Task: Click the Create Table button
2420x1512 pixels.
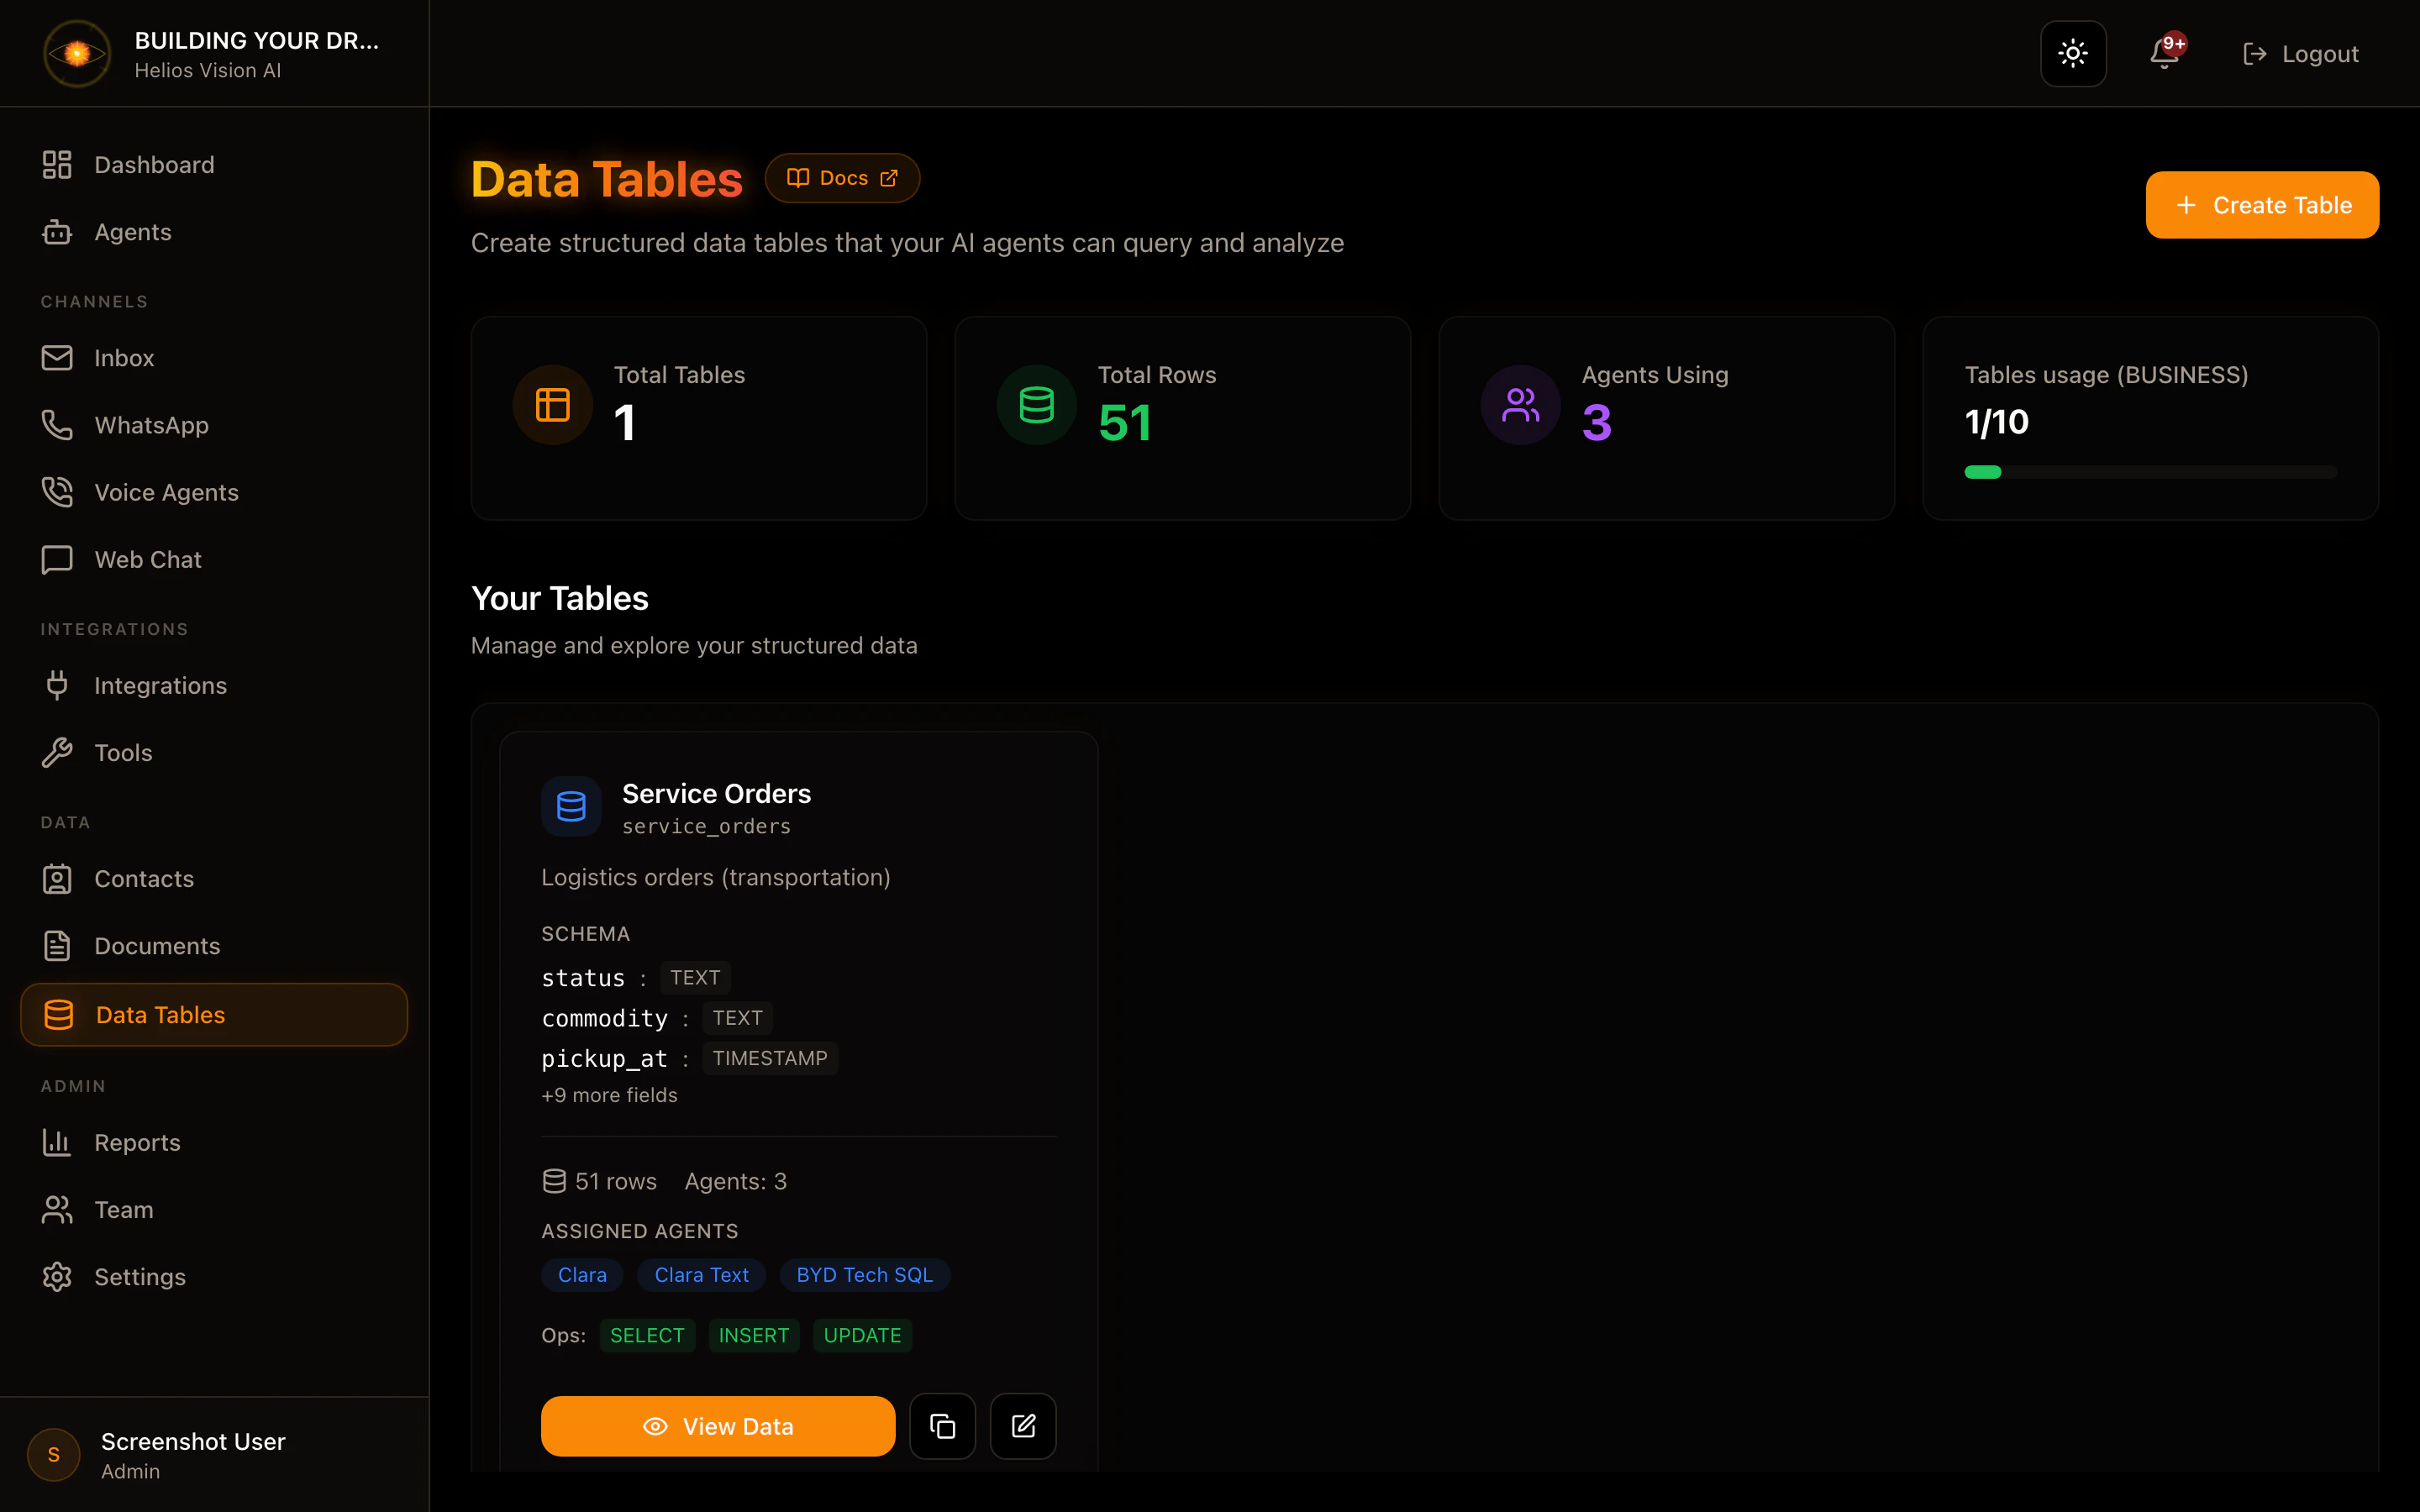Action: coord(2262,204)
